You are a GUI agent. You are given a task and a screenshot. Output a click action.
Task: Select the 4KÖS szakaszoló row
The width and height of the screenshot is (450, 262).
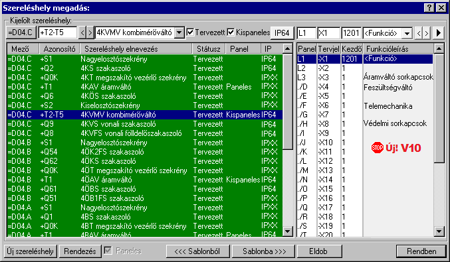click(145, 96)
